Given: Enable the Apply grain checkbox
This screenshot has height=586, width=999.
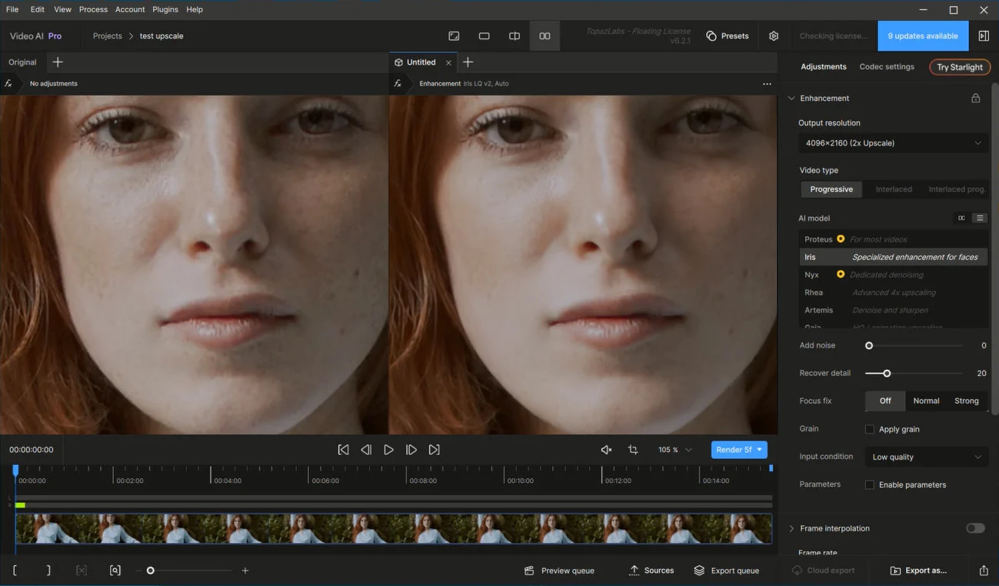Looking at the screenshot, I should click(870, 429).
